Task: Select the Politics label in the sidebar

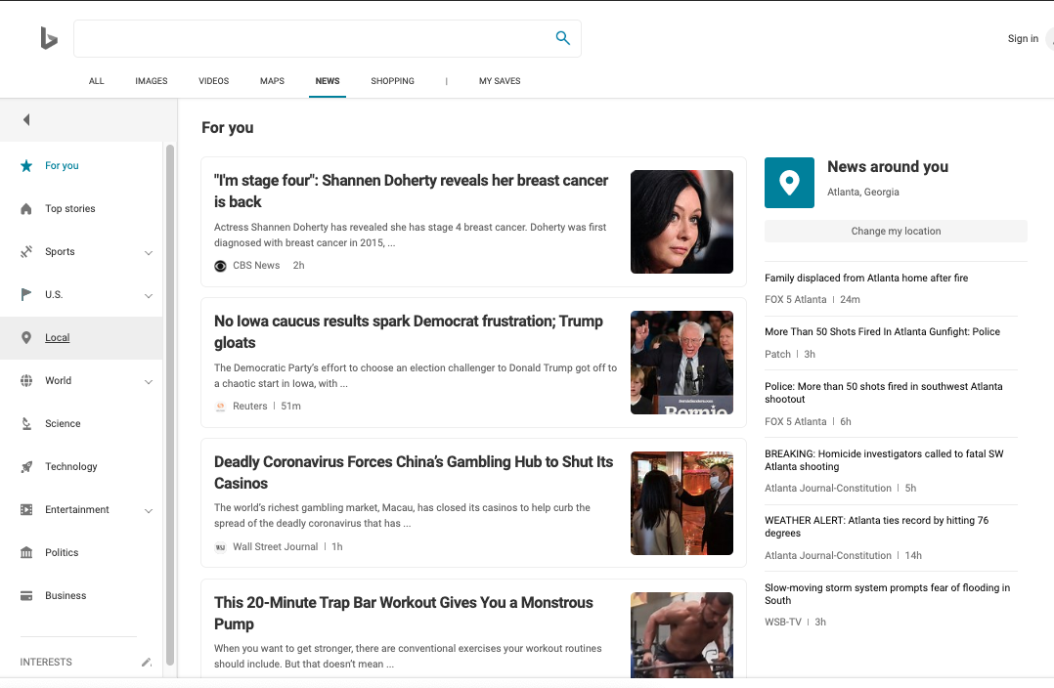Action: pos(62,552)
